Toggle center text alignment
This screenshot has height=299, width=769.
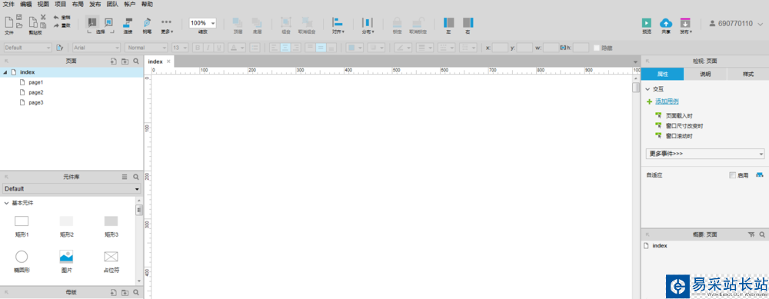point(285,48)
